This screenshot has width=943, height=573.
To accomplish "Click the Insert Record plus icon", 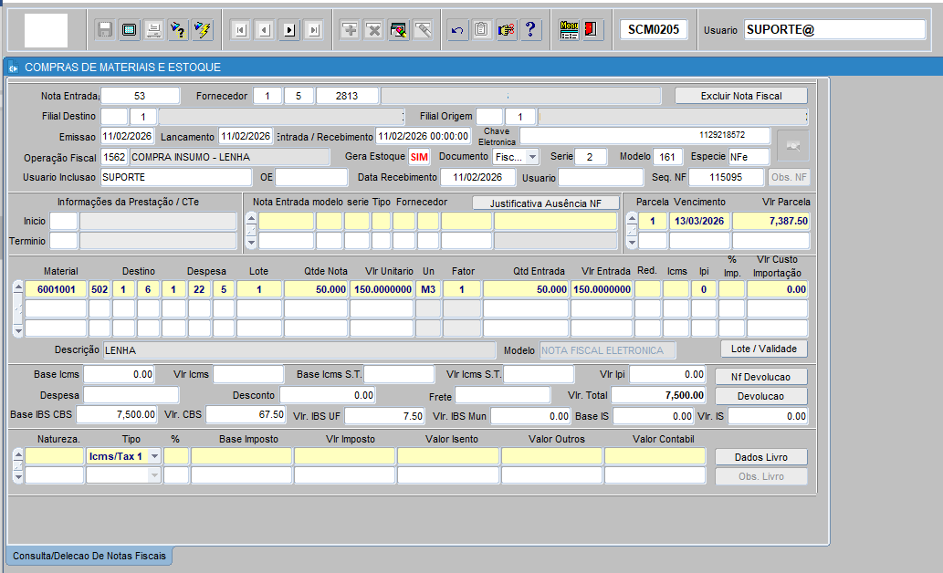I will (x=350, y=30).
